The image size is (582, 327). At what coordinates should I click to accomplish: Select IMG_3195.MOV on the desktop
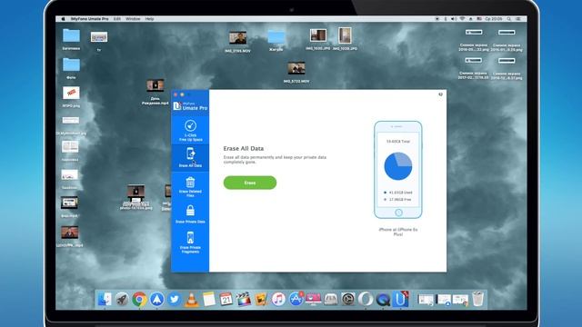tap(237, 42)
